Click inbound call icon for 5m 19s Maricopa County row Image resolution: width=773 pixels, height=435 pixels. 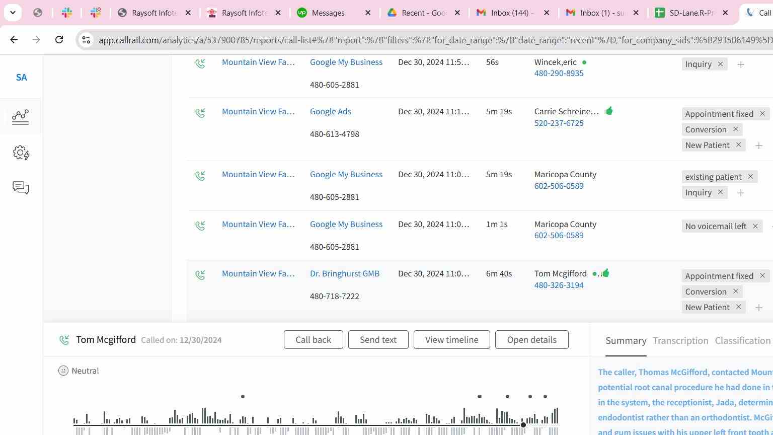coord(200,176)
